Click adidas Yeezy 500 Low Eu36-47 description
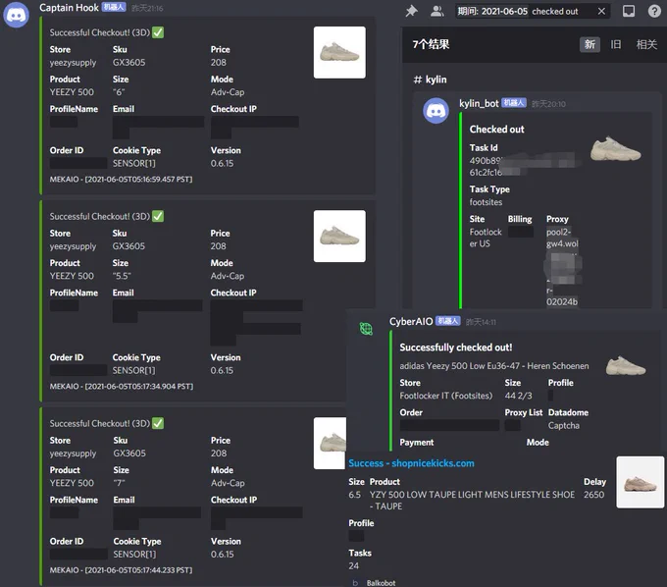The image size is (667, 587). click(493, 366)
